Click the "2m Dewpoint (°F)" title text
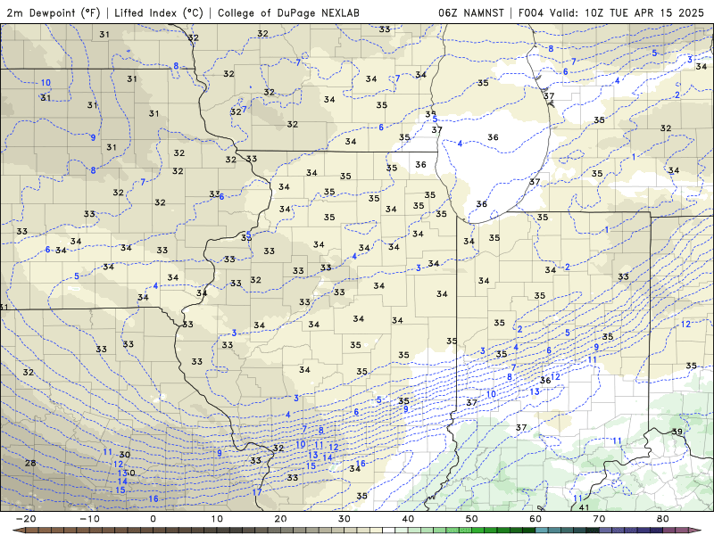Image resolution: width=714 pixels, height=535 pixels. tap(54, 12)
